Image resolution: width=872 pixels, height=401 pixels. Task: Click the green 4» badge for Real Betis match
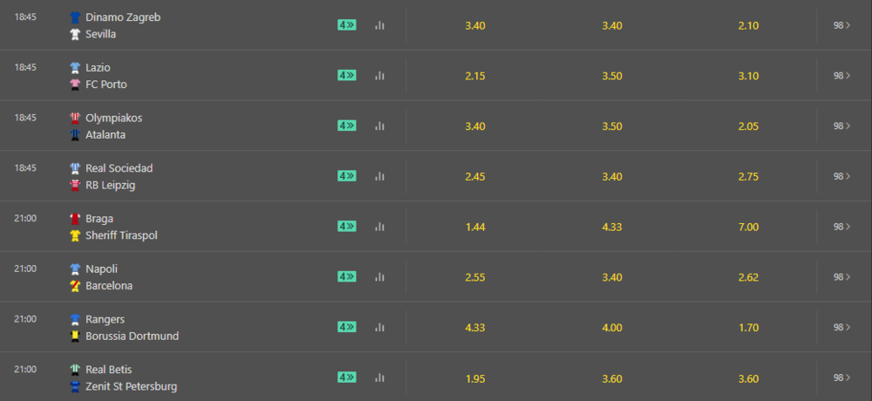click(x=347, y=377)
